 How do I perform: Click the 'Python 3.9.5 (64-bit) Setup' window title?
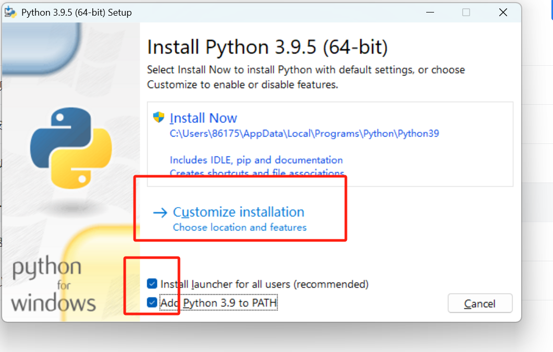coord(77,13)
